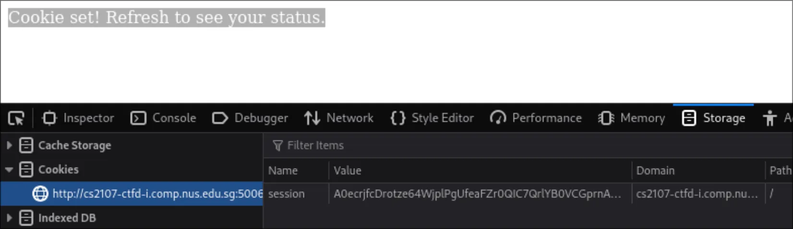Screen dimensions: 793x229
Task: Open the Debugger tab
Action: click(x=250, y=118)
